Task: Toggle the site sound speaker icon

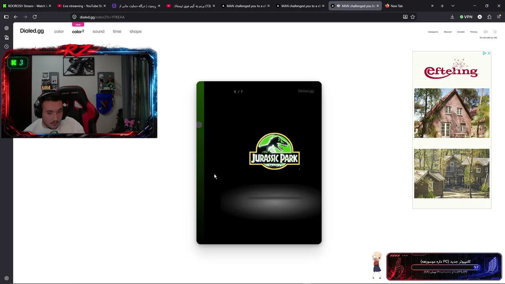Action: 486,32
